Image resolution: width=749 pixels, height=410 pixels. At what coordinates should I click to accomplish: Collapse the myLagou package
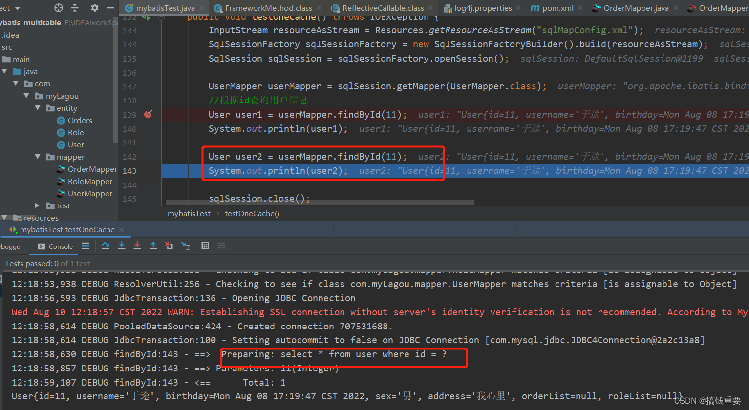point(26,96)
